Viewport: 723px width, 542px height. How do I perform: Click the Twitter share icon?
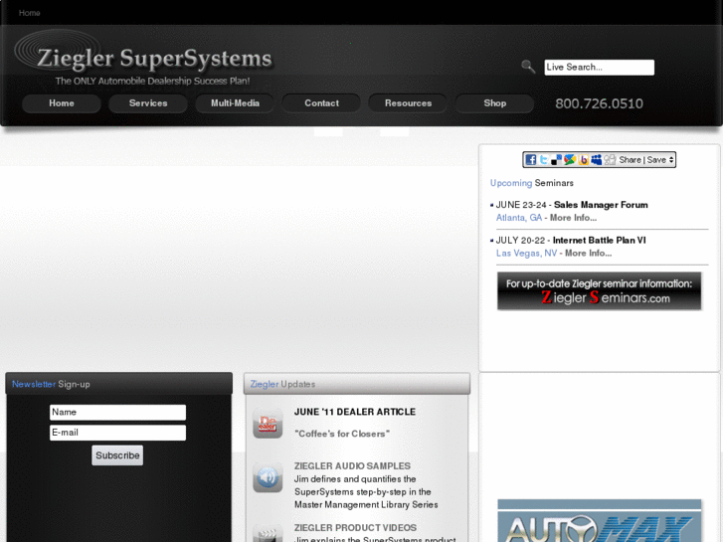(x=544, y=159)
